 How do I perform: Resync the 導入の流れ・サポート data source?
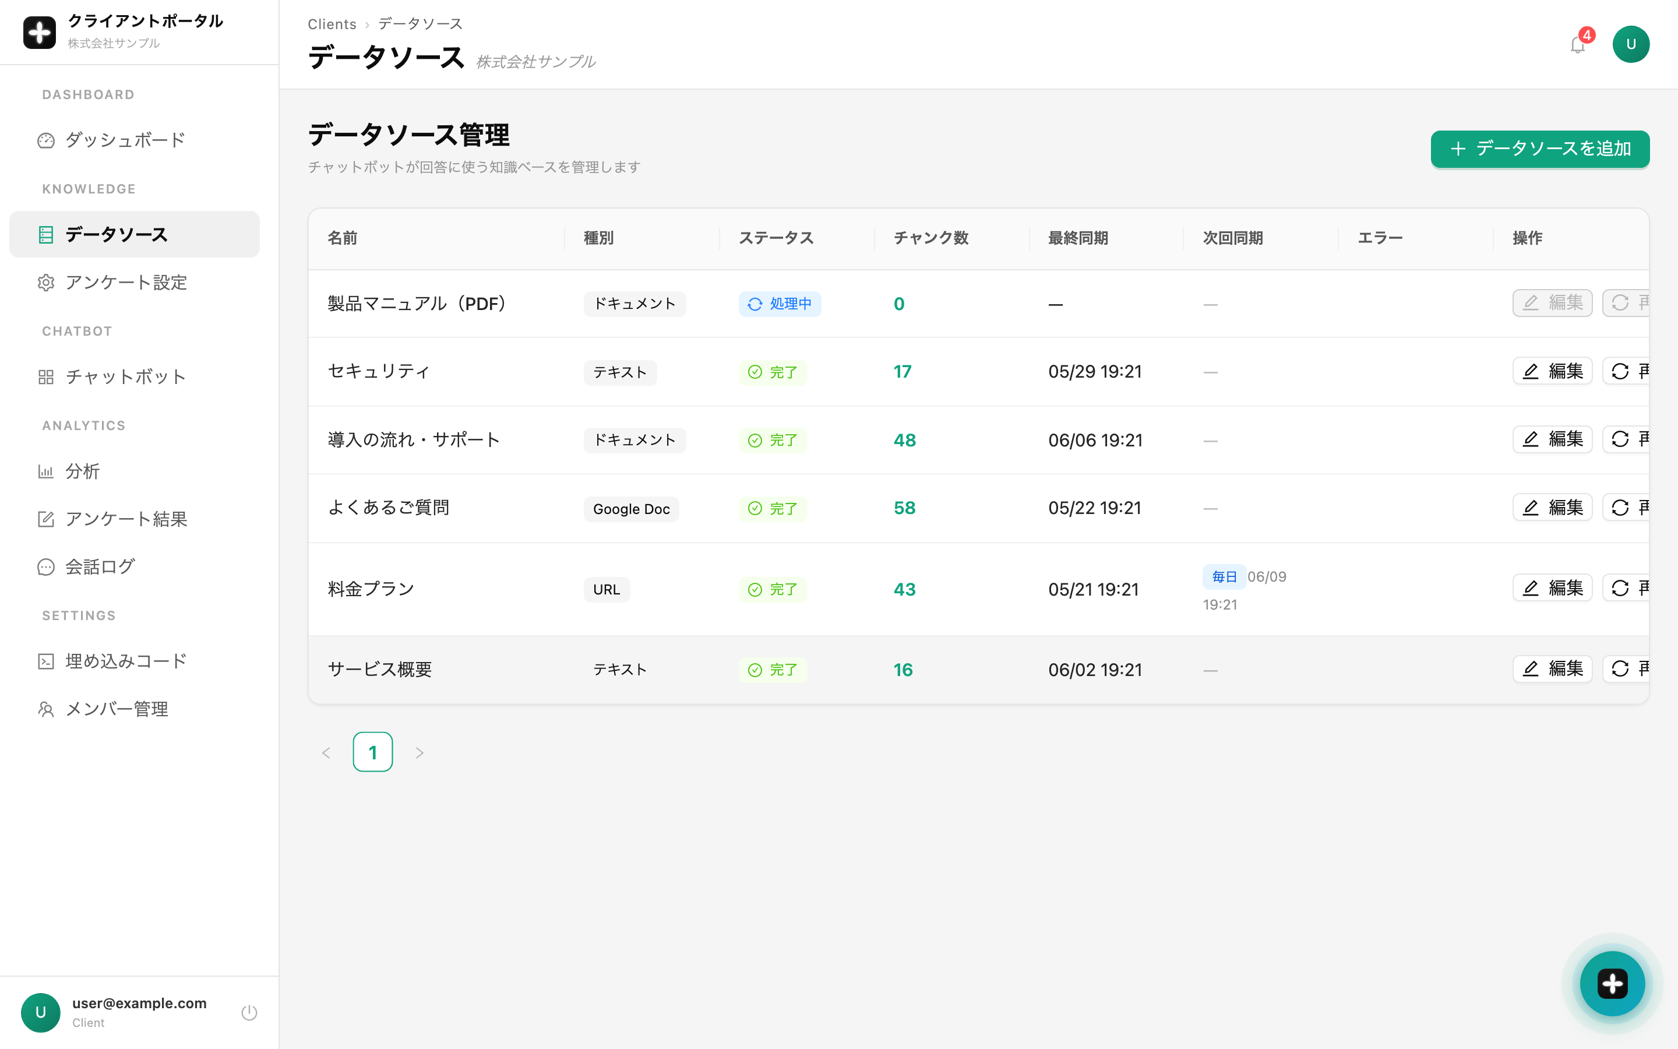click(1626, 439)
